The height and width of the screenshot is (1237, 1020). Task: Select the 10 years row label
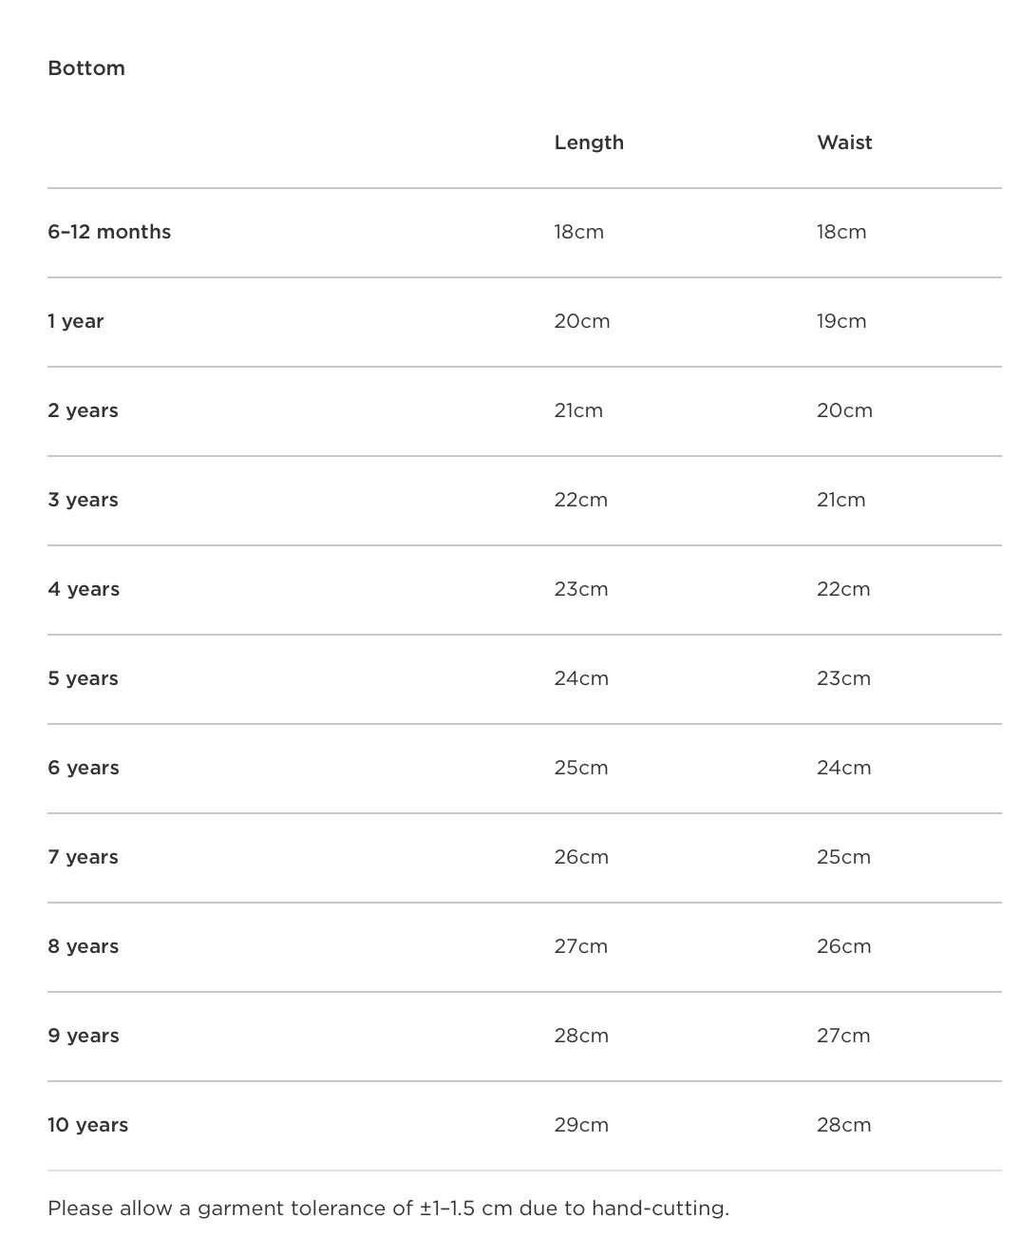click(88, 1125)
